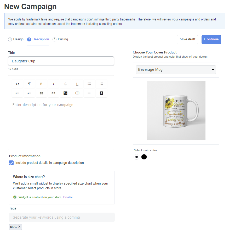Click Continue to proceed
The image size is (229, 232).
click(x=211, y=39)
